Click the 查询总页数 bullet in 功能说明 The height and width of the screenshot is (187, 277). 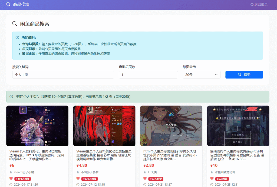[79, 44]
